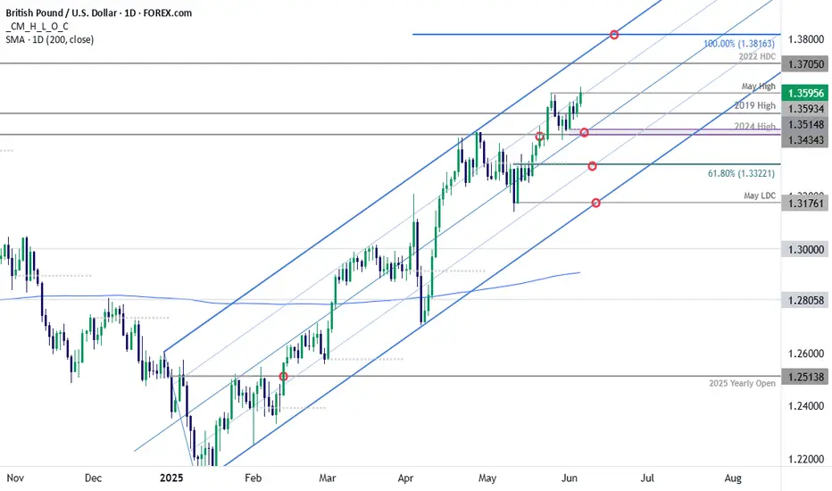The height and width of the screenshot is (491, 832).
Task: Click the 2025 label on time axis
Action: click(x=171, y=478)
